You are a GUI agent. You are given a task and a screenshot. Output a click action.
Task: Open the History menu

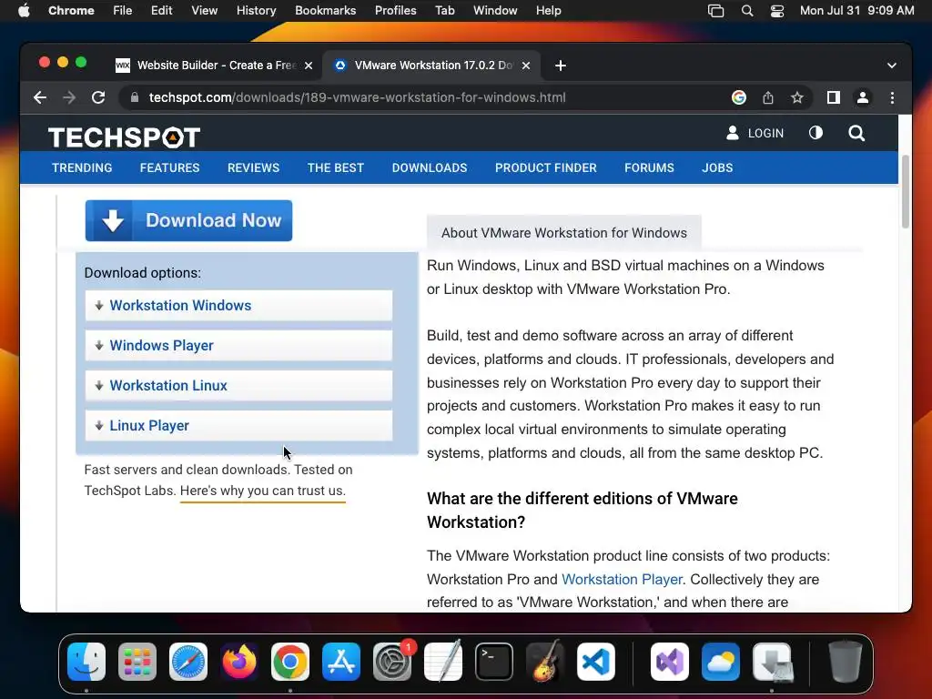click(256, 11)
